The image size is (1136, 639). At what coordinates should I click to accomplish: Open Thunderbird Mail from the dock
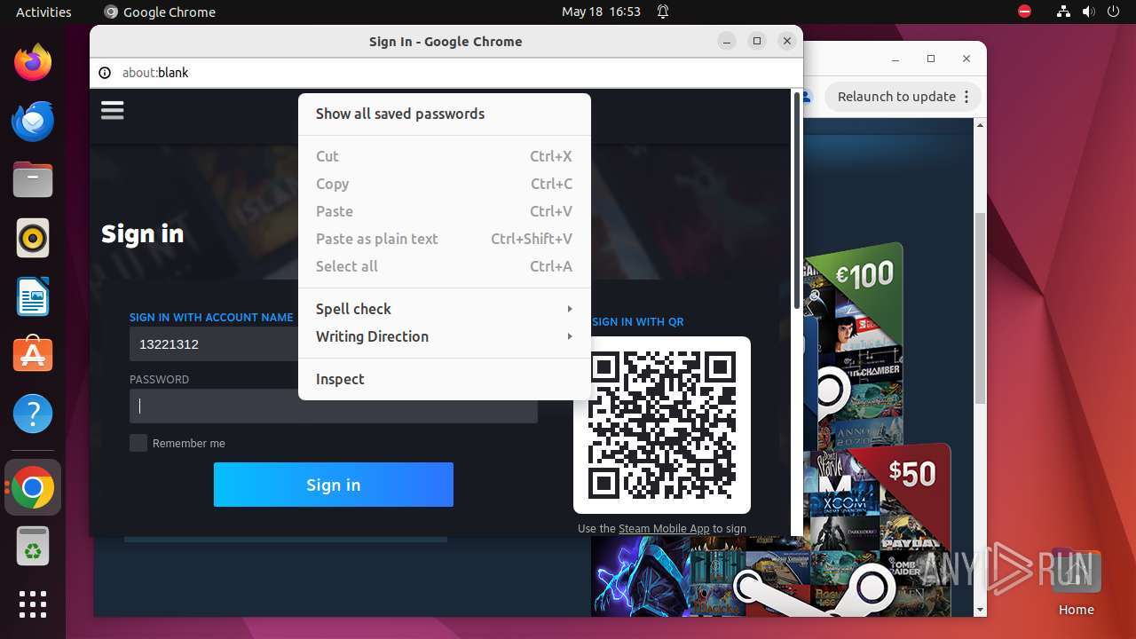tap(33, 121)
